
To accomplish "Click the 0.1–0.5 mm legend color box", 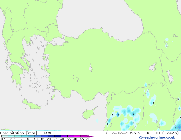I will [x=5, y=136].
